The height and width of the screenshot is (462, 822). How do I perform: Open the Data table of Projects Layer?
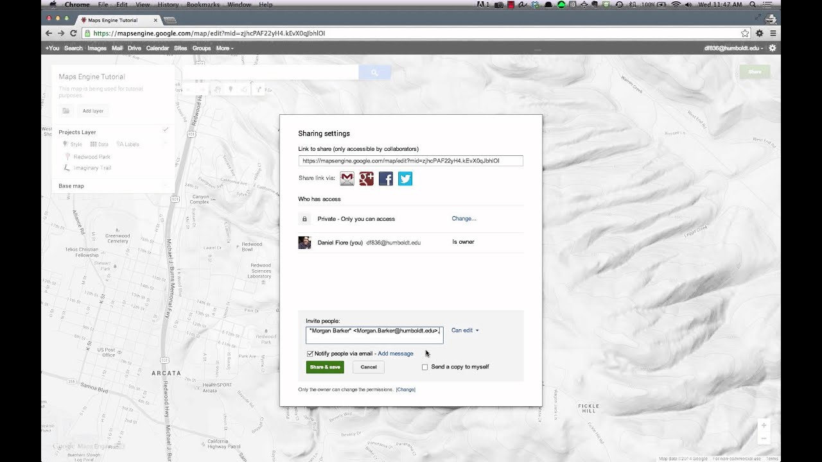click(x=99, y=144)
